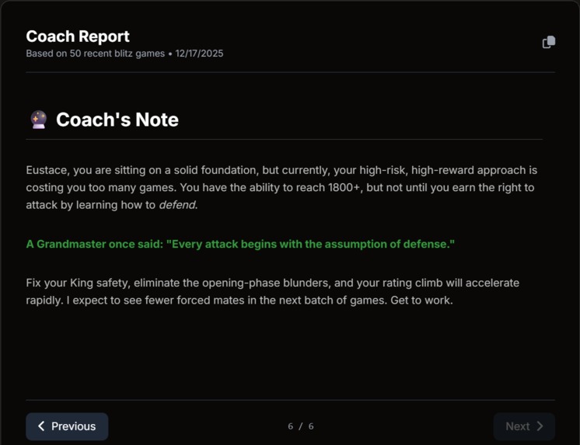
Task: Click the Coach Report title
Action: click(78, 37)
